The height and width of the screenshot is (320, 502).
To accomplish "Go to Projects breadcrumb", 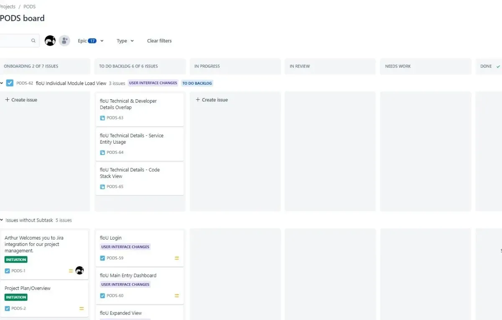I will (x=8, y=7).
